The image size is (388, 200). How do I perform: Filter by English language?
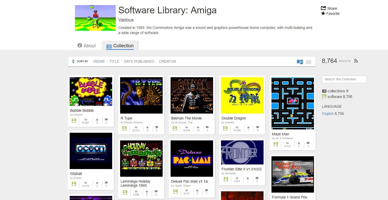click(x=328, y=114)
